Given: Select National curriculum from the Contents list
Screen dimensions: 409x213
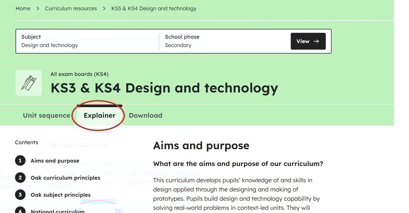Looking at the screenshot, I should pos(57,211).
